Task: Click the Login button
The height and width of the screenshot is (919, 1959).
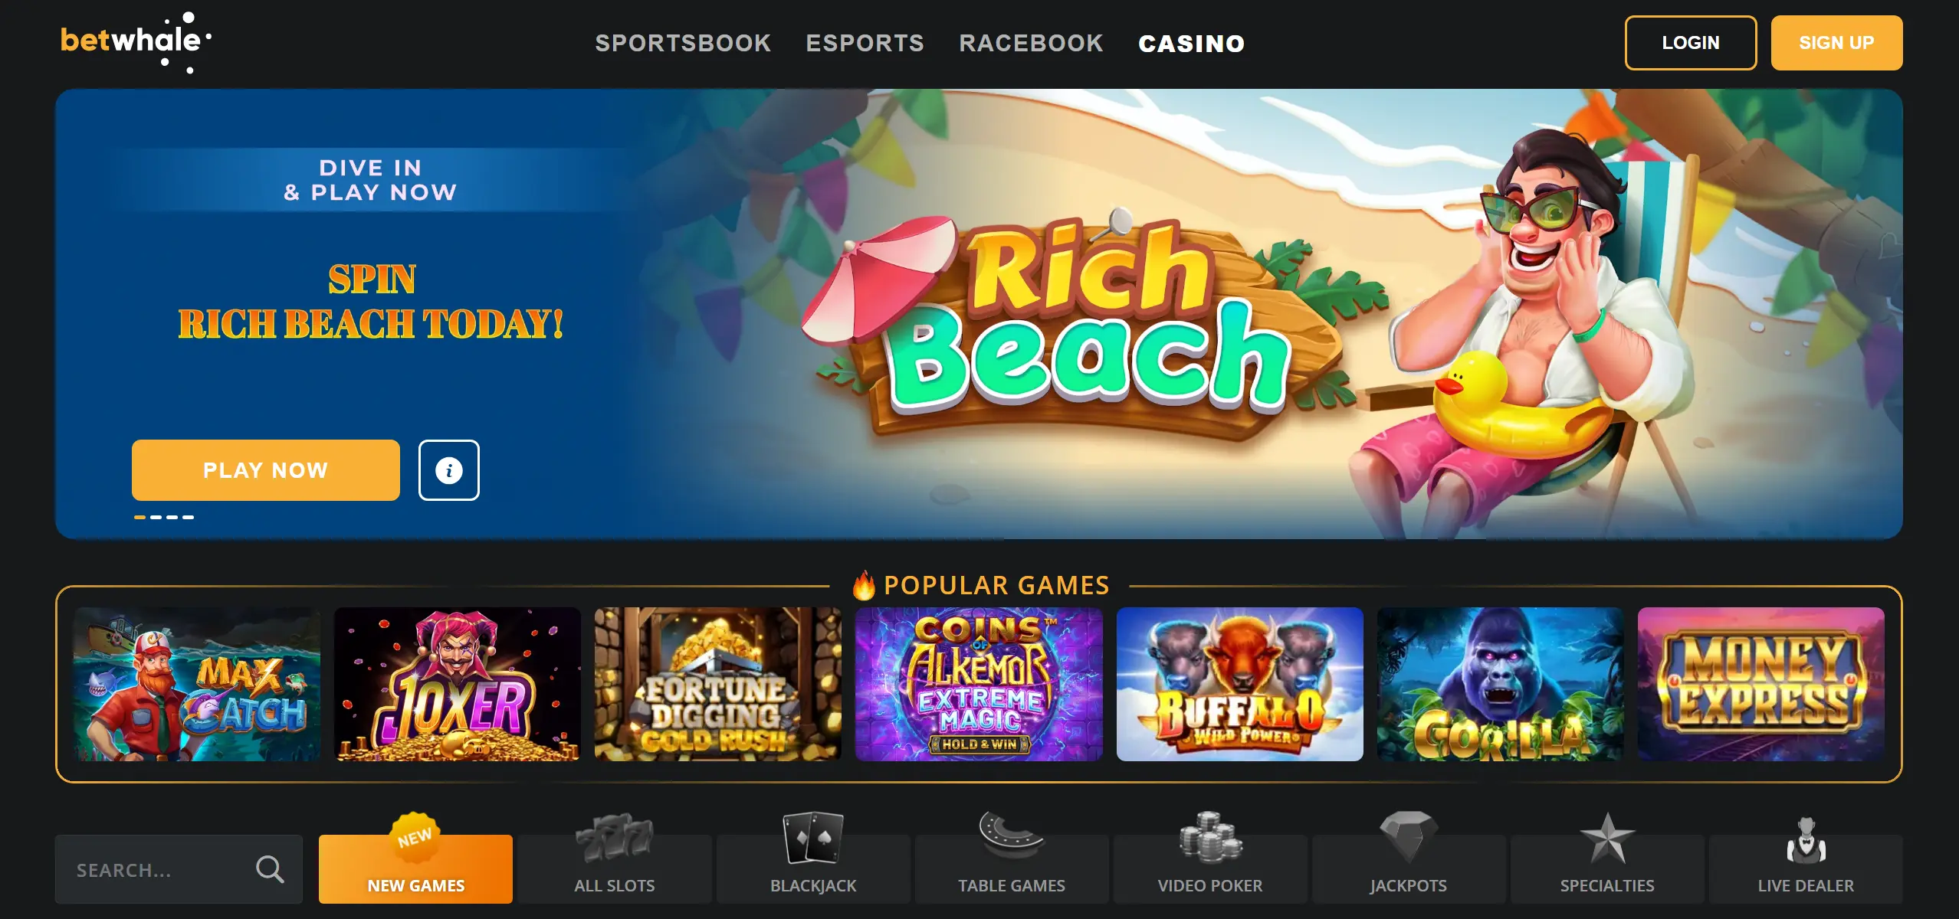Action: (1691, 43)
